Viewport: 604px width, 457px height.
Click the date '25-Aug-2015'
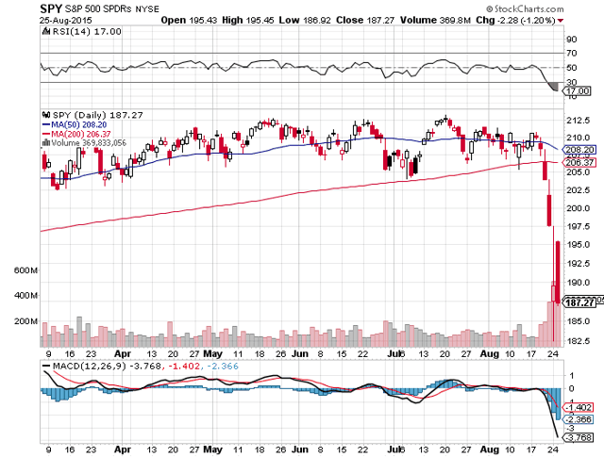[x=66, y=21]
